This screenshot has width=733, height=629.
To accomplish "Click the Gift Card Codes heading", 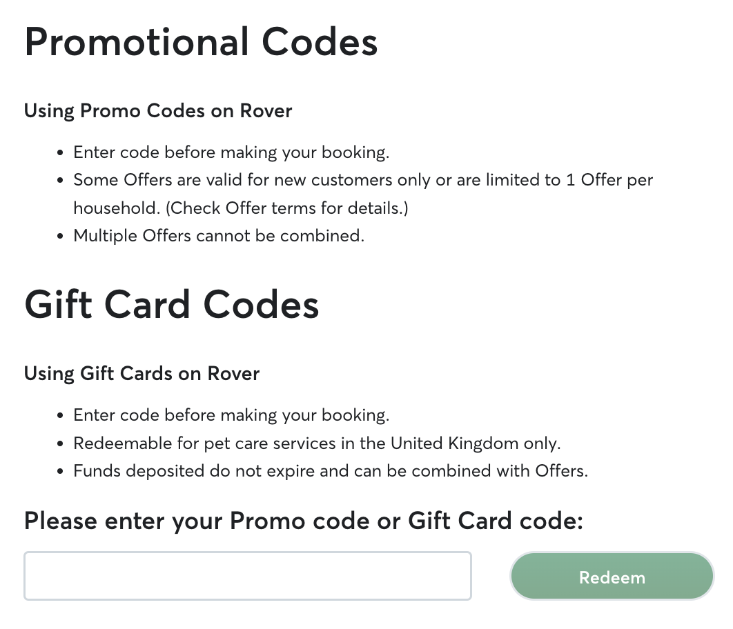I will (172, 304).
